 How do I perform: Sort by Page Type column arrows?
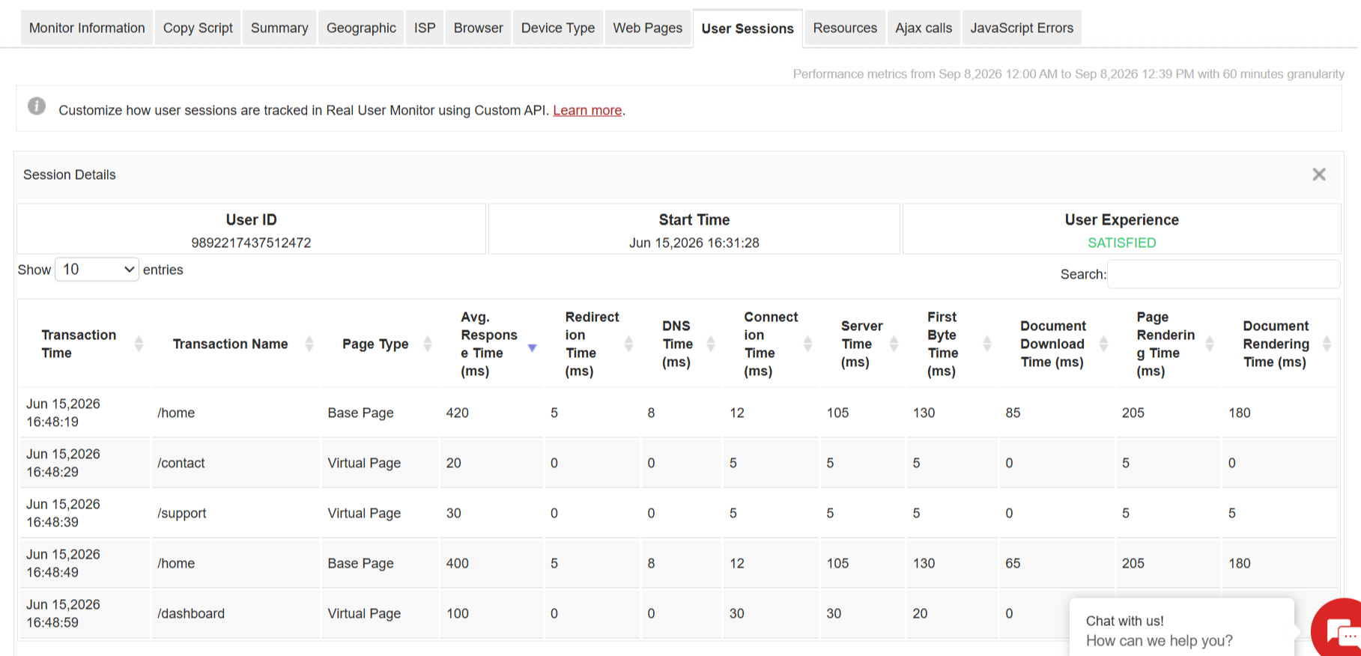coord(428,344)
